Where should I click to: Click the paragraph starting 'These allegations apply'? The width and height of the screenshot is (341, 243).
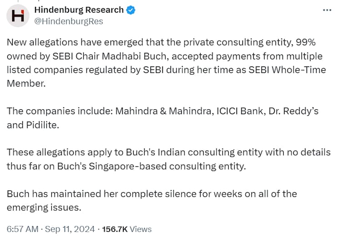(168, 159)
